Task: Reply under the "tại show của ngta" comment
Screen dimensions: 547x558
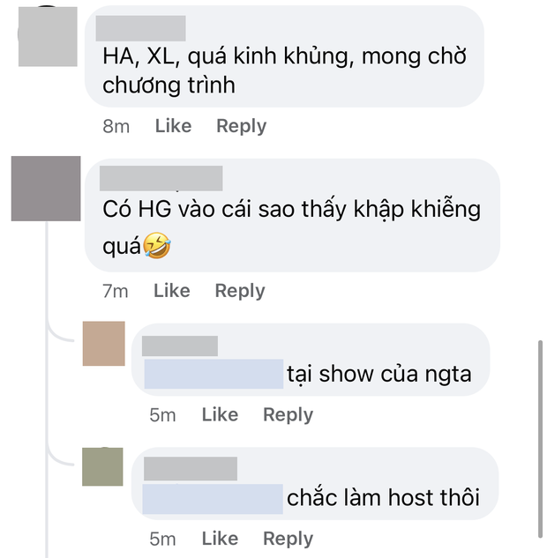Action: 288,415
